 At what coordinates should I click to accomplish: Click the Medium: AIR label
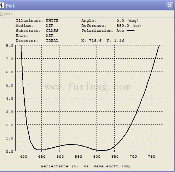point(34,26)
